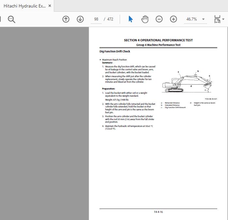Screen dimensions: 228x220
Task: Click the Summary: label
Action: (107, 63)
